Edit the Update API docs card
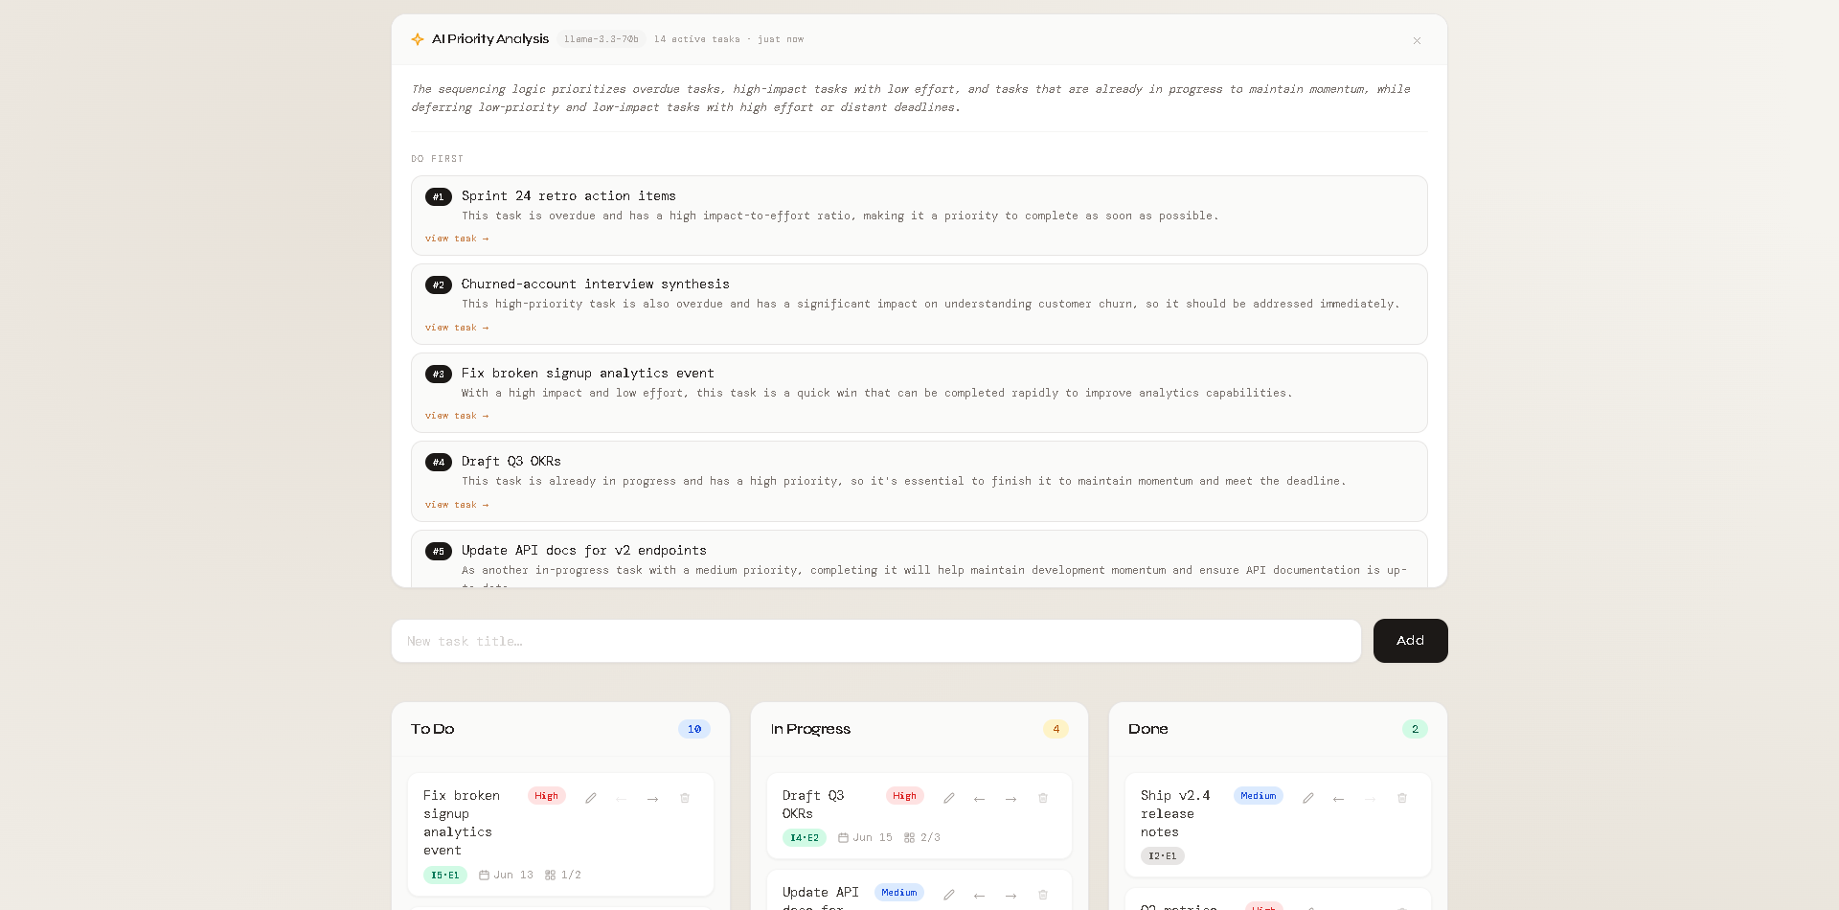 (x=949, y=895)
